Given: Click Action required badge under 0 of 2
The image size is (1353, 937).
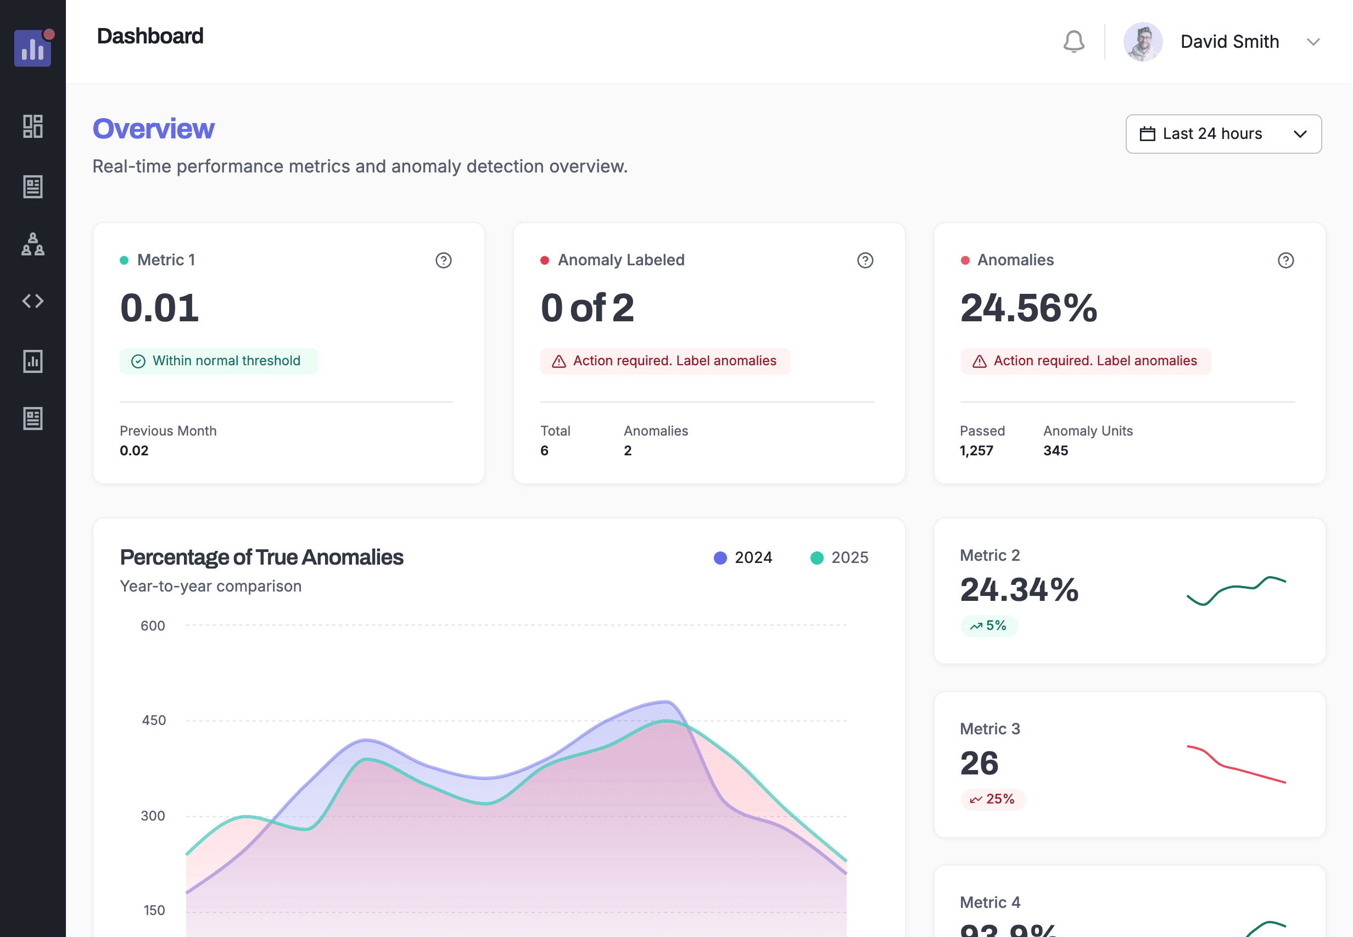Looking at the screenshot, I should [665, 361].
